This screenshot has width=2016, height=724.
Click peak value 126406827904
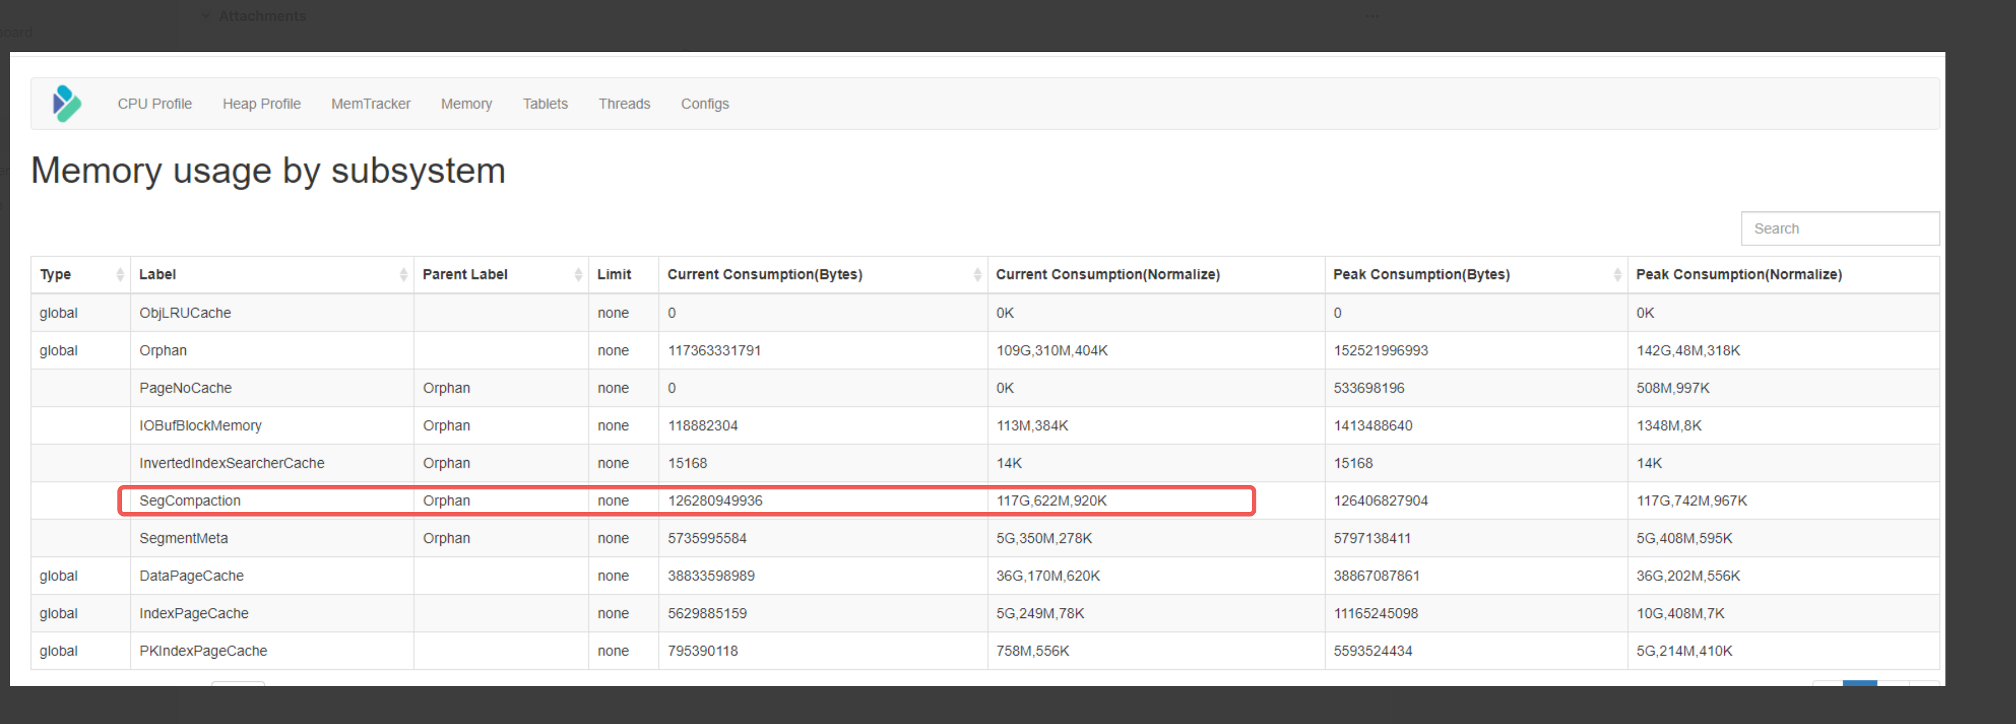click(x=1380, y=500)
